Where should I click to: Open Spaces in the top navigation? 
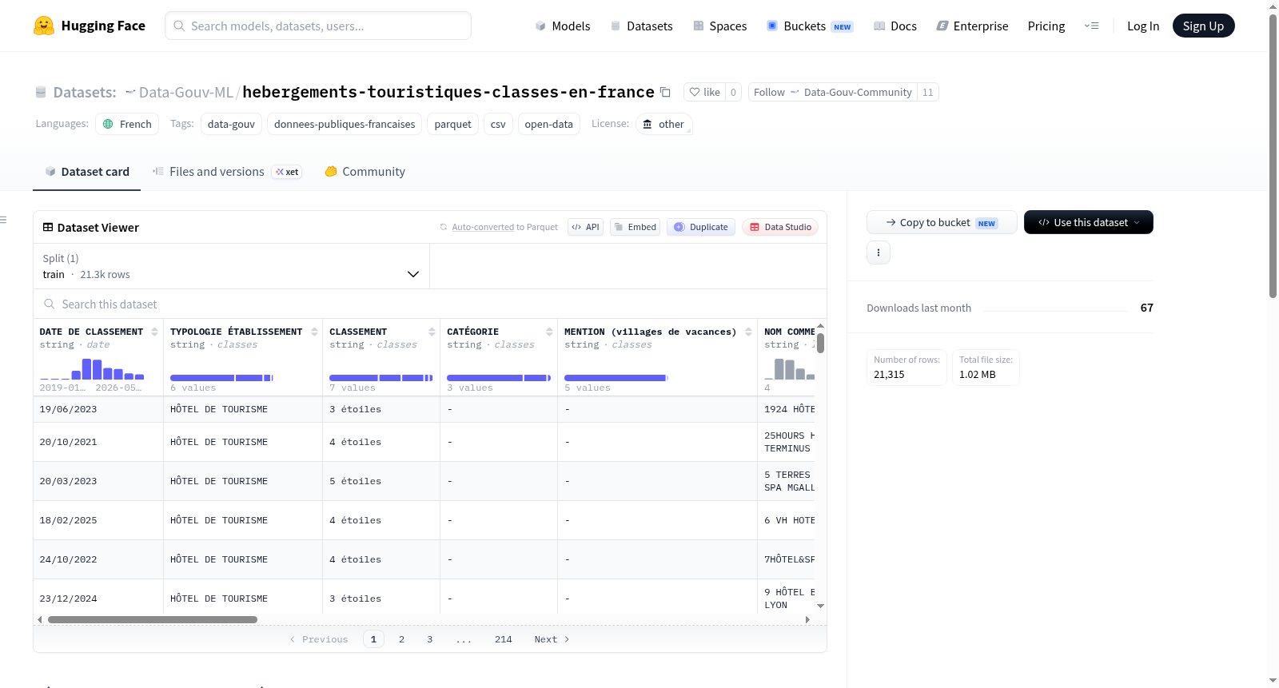tap(719, 26)
